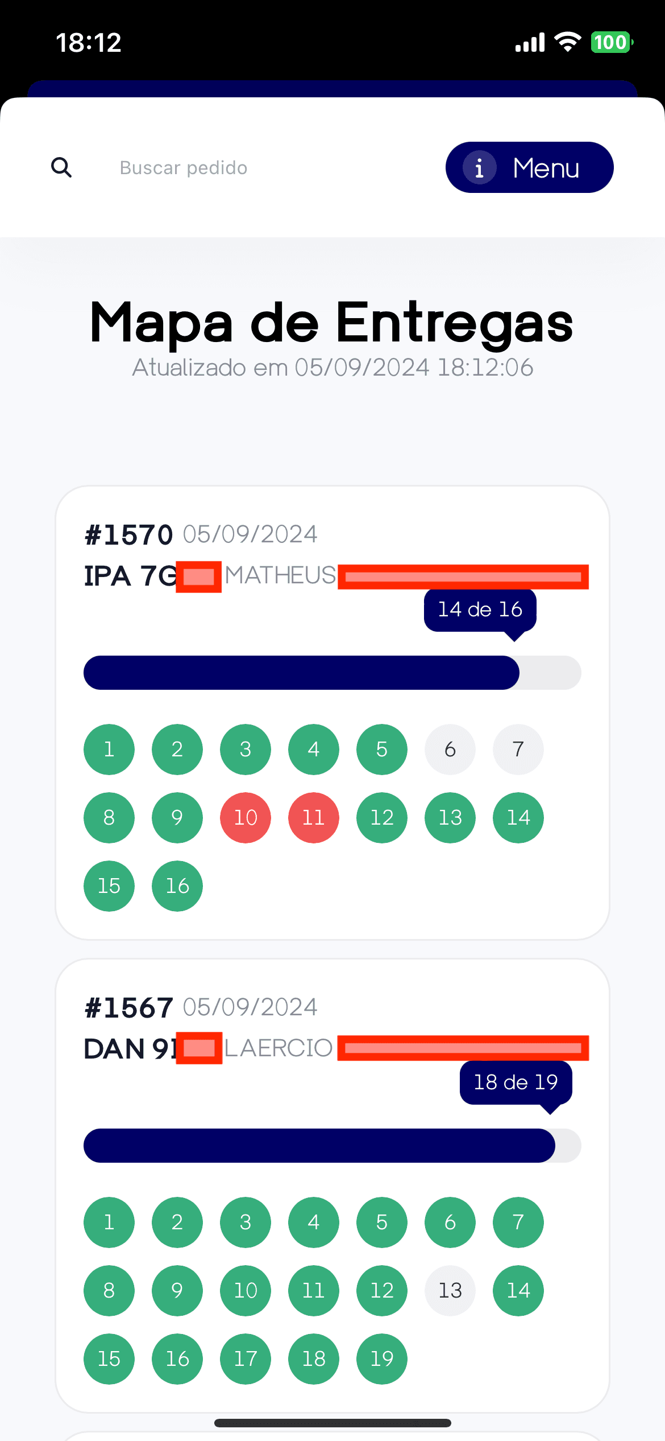Open order #1570 header
The image size is (665, 1441).
[129, 535]
